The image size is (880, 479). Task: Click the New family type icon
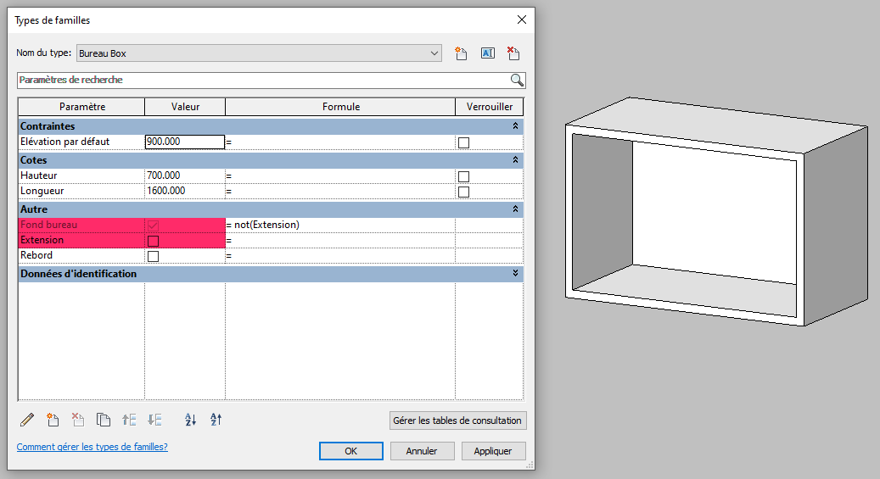click(x=462, y=53)
